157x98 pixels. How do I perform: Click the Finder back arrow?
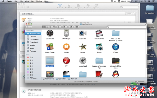tap(27, 27)
